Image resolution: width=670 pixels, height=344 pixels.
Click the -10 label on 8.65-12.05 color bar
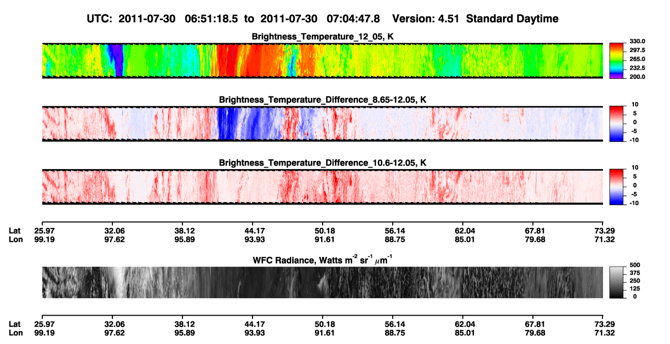pyautogui.click(x=634, y=140)
